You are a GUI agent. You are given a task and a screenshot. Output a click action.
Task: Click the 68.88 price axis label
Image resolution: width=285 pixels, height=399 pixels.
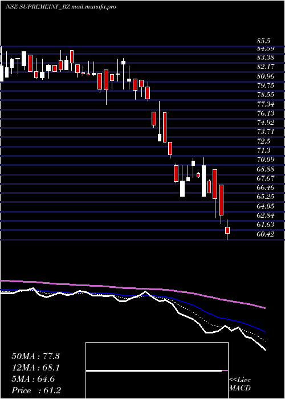[x=266, y=169]
